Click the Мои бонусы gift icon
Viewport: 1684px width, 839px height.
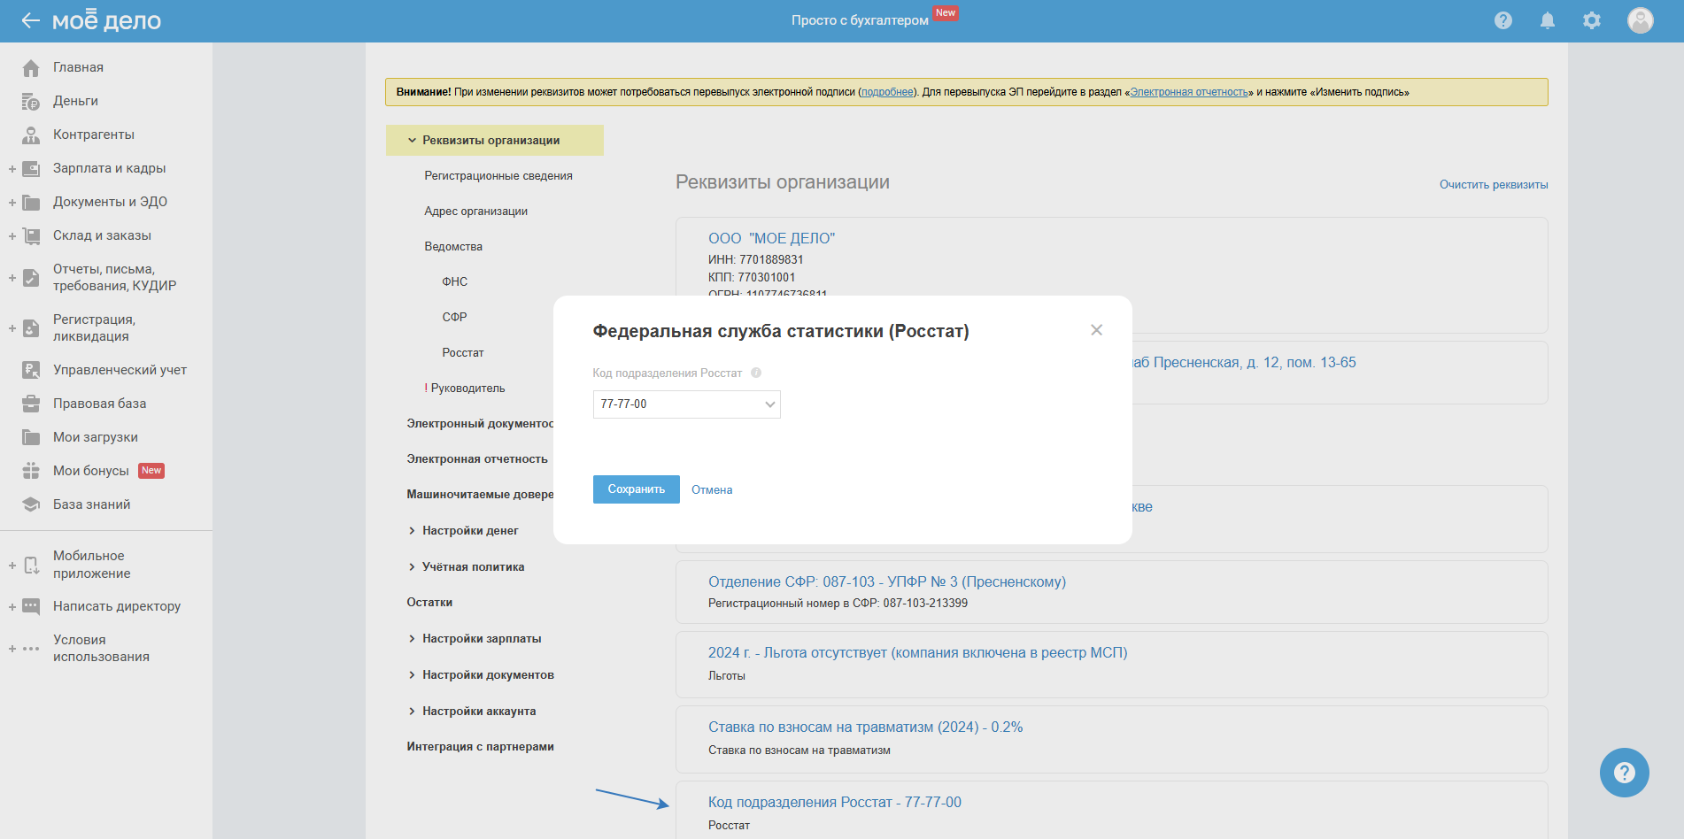pyautogui.click(x=31, y=472)
